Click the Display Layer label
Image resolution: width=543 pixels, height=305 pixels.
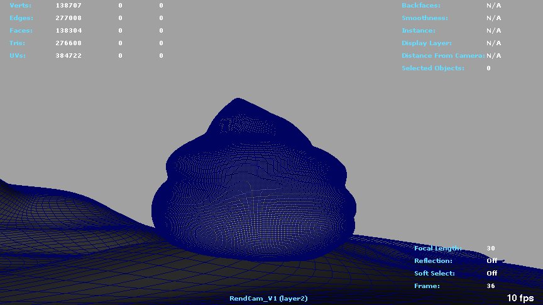tap(427, 43)
